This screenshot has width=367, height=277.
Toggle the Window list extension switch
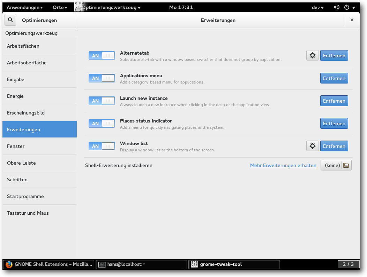click(102, 146)
